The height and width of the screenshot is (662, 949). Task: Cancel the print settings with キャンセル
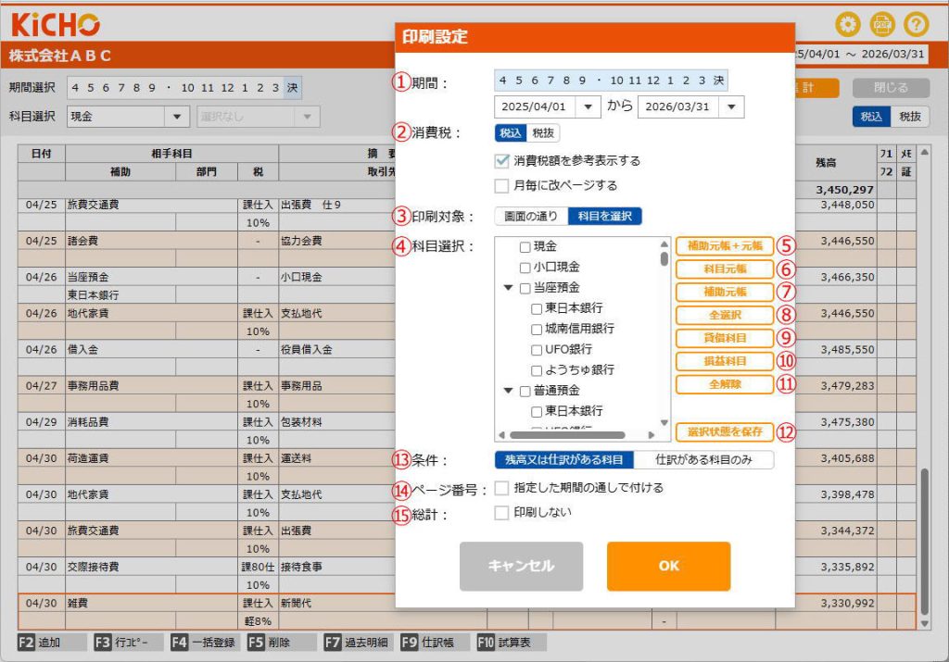[x=521, y=566]
